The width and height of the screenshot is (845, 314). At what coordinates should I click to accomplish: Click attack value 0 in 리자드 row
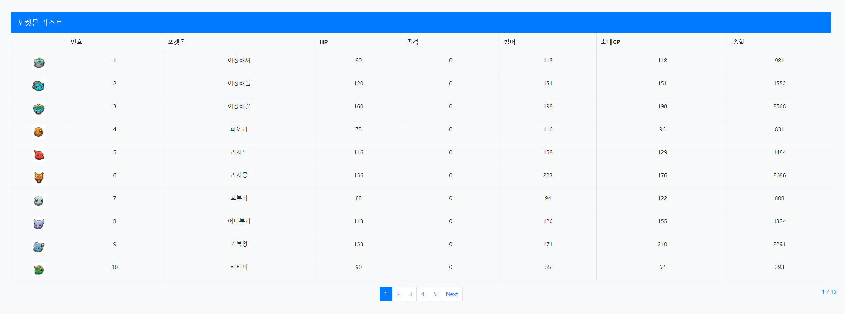pyautogui.click(x=450, y=152)
